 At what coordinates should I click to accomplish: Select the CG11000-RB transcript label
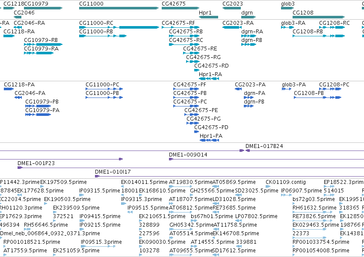point(96,31)
